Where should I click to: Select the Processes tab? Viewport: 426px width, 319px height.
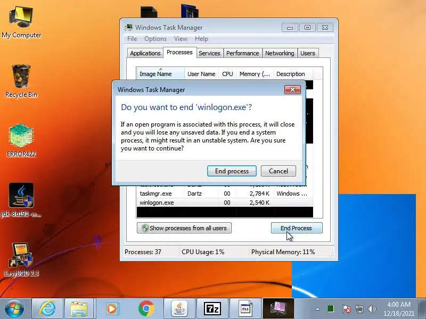click(179, 52)
